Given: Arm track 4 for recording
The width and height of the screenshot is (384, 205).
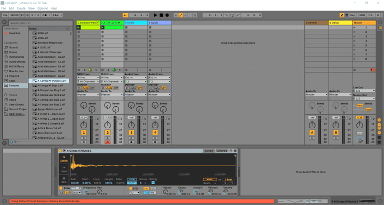Looking at the screenshot, I should click(155, 142).
